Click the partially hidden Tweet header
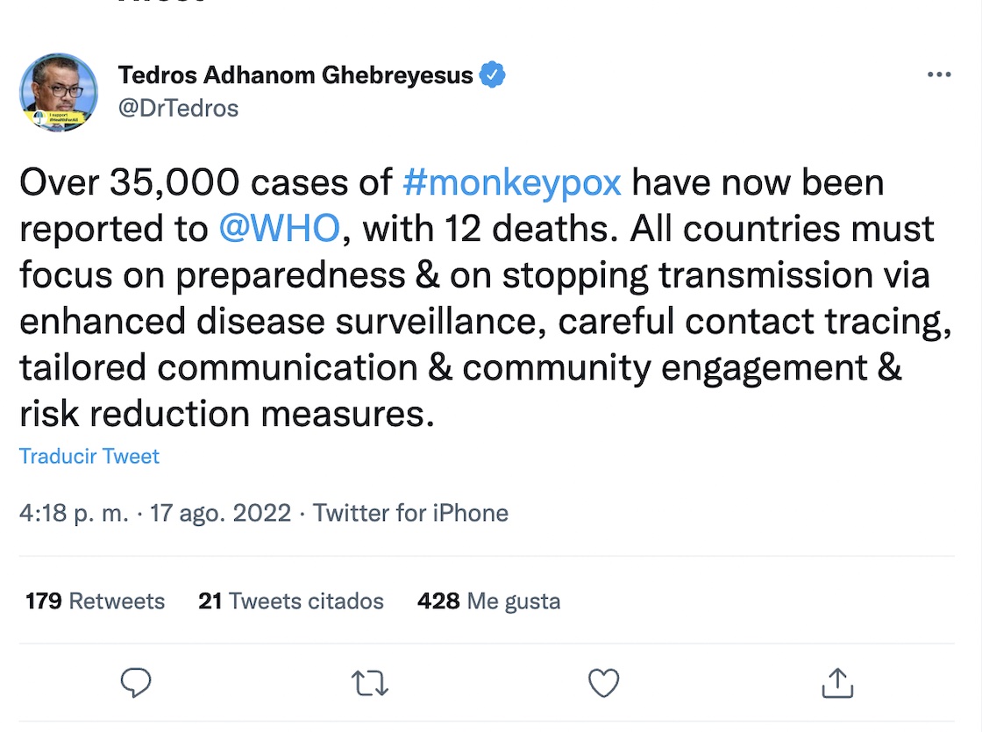 [x=162, y=4]
